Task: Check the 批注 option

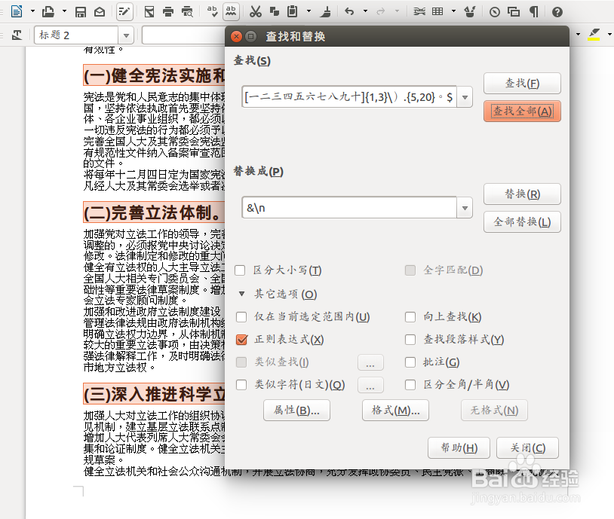Action: pos(410,362)
